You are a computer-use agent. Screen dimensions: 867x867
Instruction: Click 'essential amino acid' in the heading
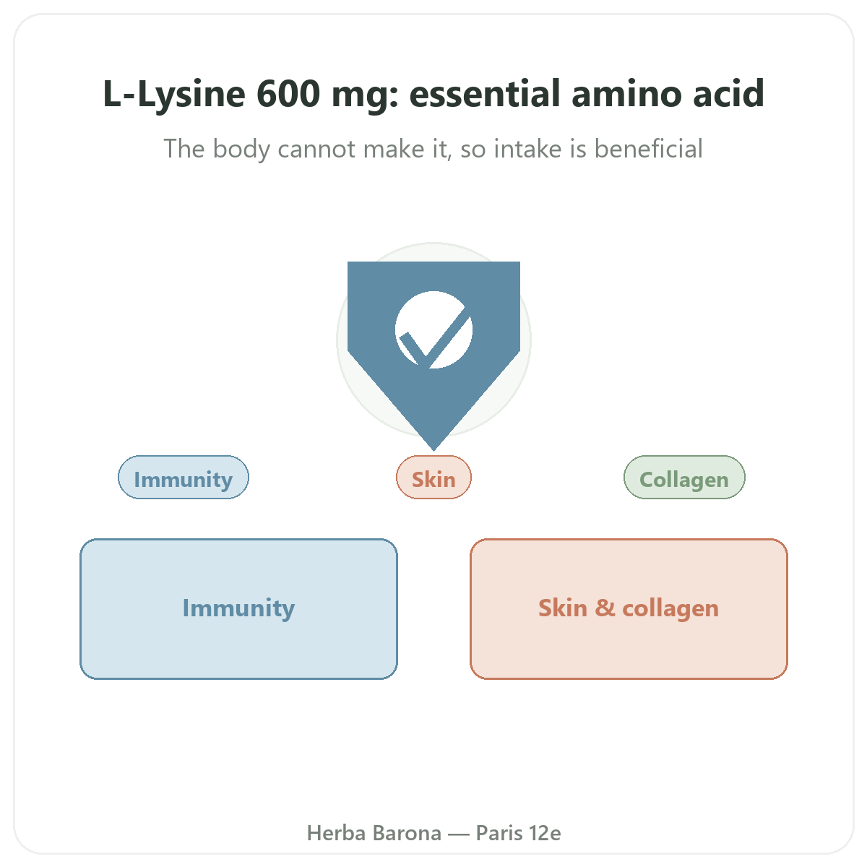coord(587,95)
